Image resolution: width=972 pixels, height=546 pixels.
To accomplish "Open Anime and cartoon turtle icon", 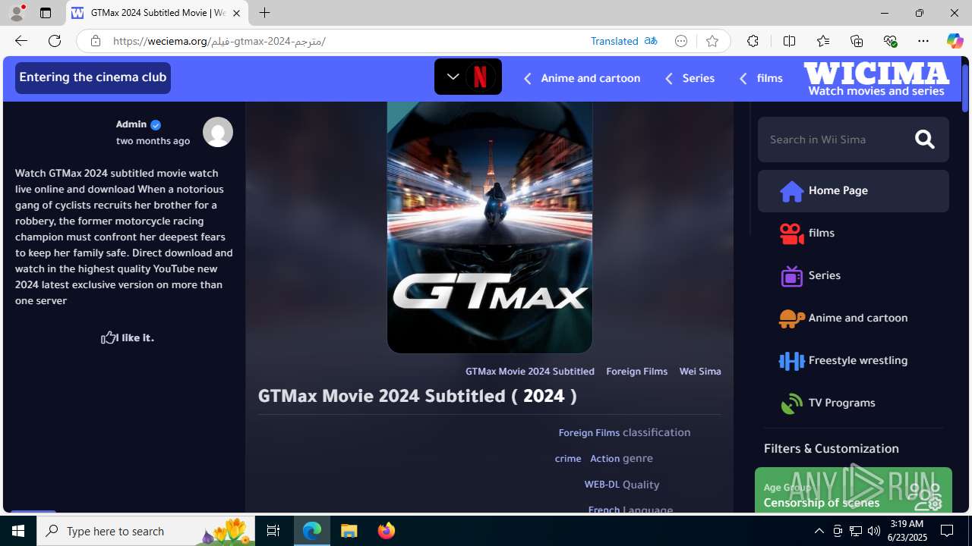I will pyautogui.click(x=791, y=318).
